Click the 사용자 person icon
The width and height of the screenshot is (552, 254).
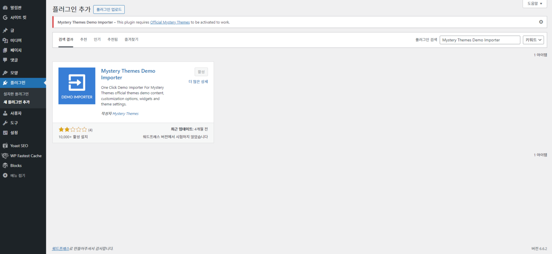pos(5,113)
